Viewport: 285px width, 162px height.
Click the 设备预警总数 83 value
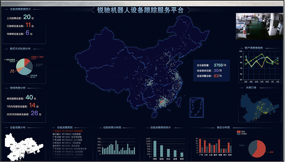click(216, 76)
